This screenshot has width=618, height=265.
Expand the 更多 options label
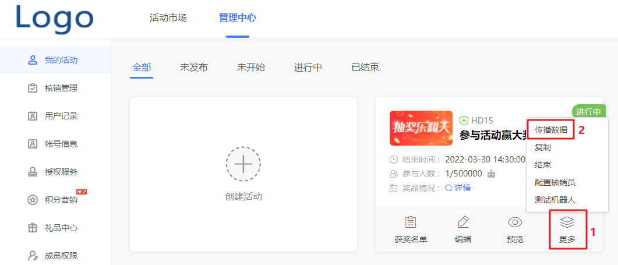point(567,239)
